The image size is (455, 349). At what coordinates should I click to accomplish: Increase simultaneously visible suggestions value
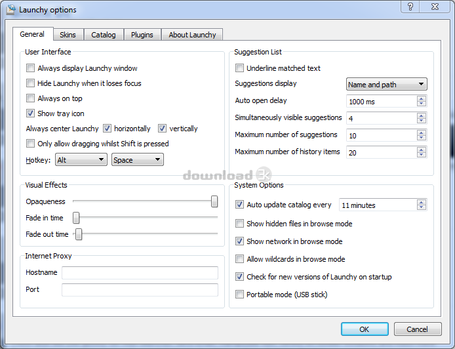pyautogui.click(x=422, y=115)
